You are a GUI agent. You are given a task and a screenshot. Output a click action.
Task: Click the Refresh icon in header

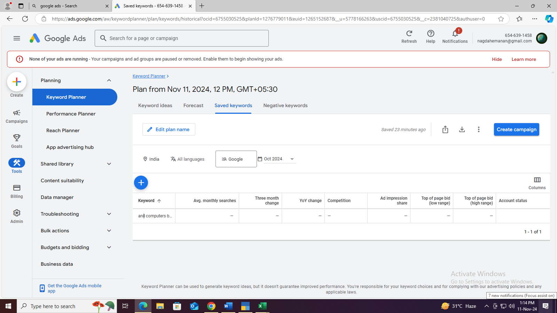point(409,34)
